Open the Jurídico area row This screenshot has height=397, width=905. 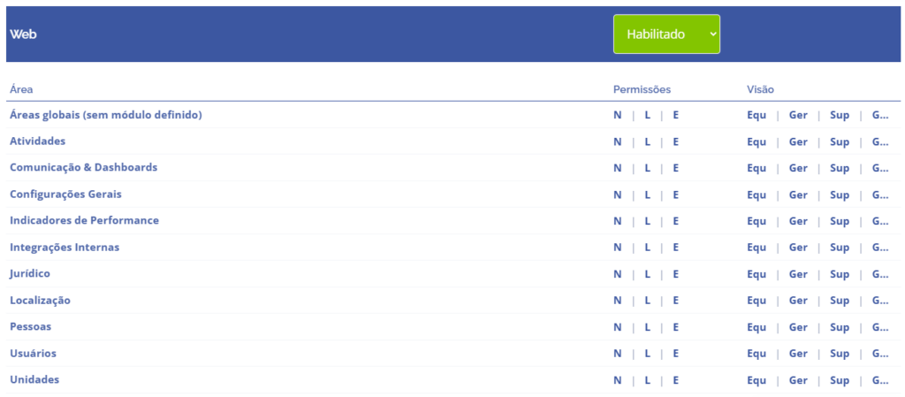pos(30,273)
